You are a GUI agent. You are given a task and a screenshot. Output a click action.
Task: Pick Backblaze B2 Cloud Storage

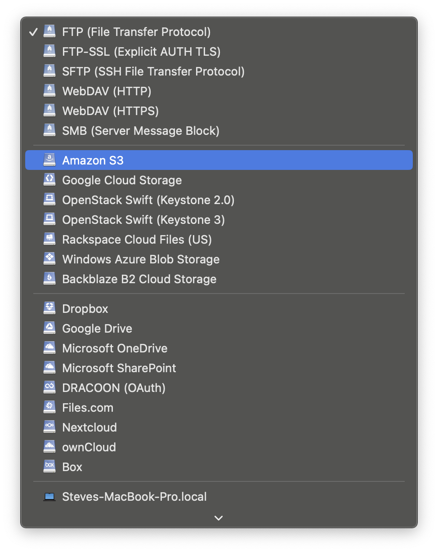tap(219, 279)
